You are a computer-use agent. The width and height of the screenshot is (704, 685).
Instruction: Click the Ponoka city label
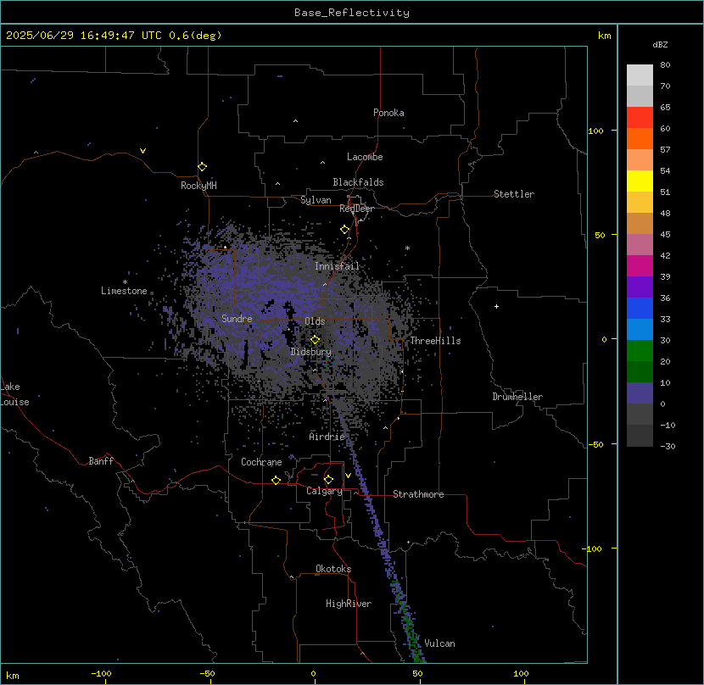coord(388,113)
